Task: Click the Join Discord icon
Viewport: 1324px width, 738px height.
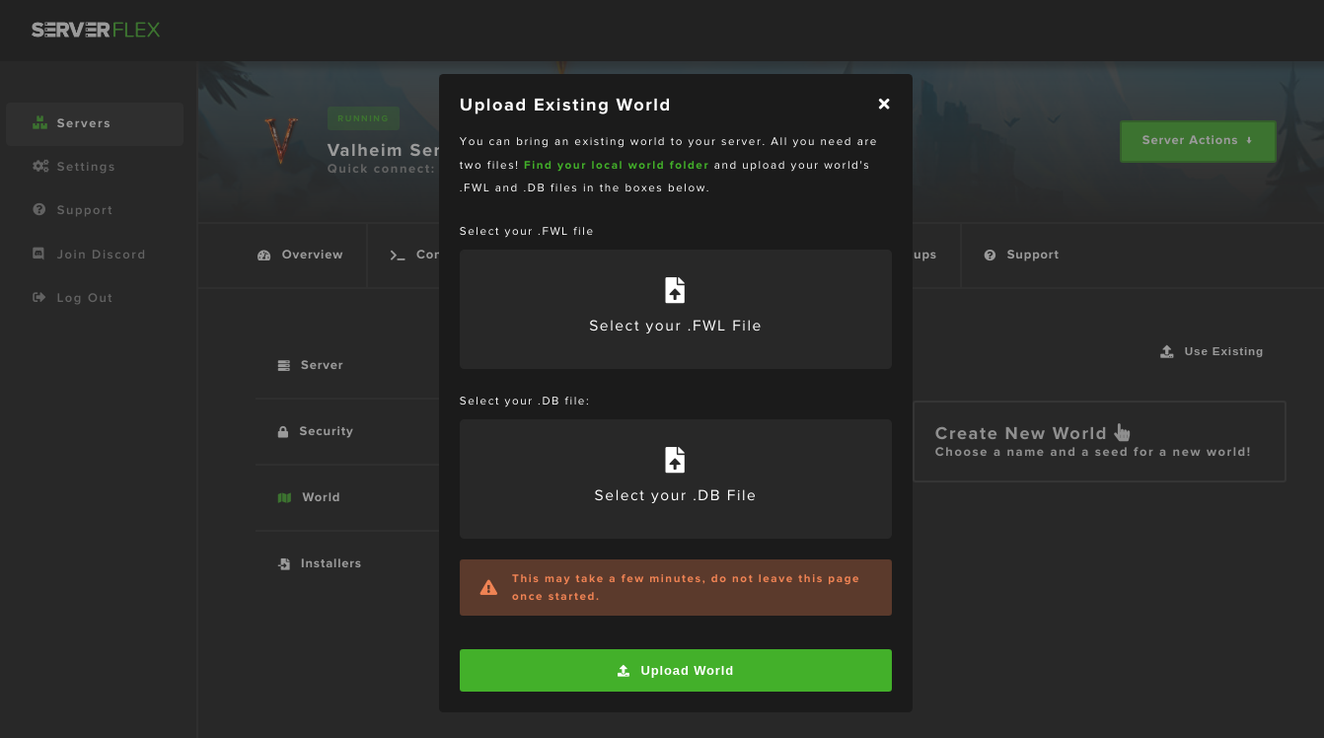Action: 39,254
